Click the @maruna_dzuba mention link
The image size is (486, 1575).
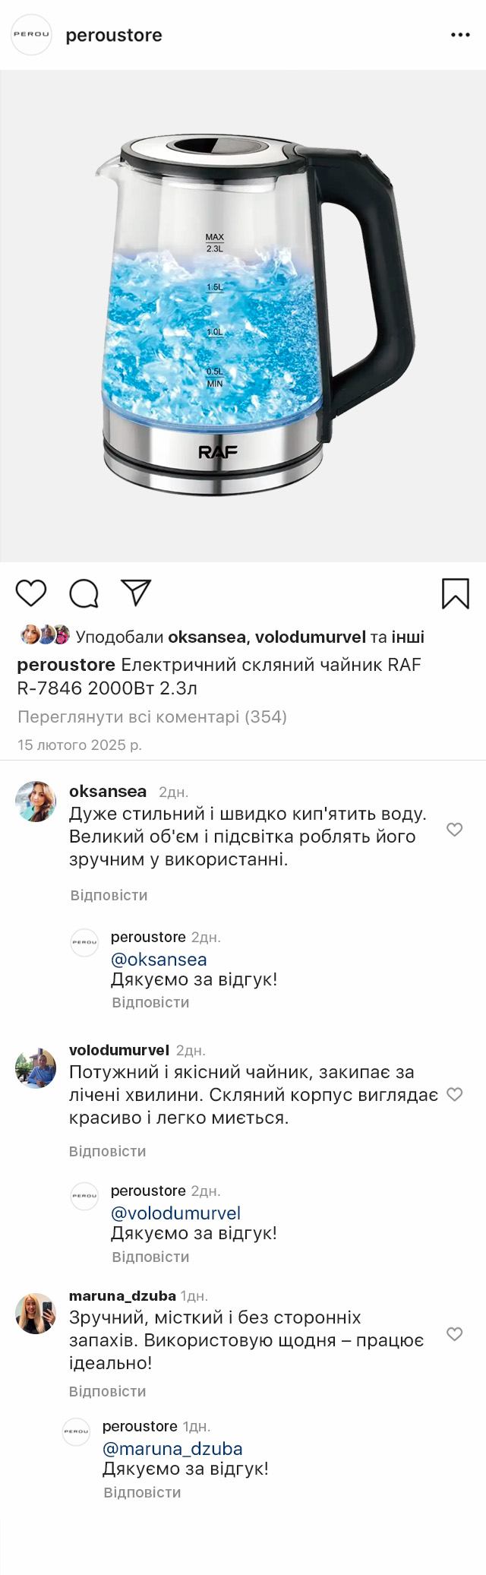click(172, 1448)
